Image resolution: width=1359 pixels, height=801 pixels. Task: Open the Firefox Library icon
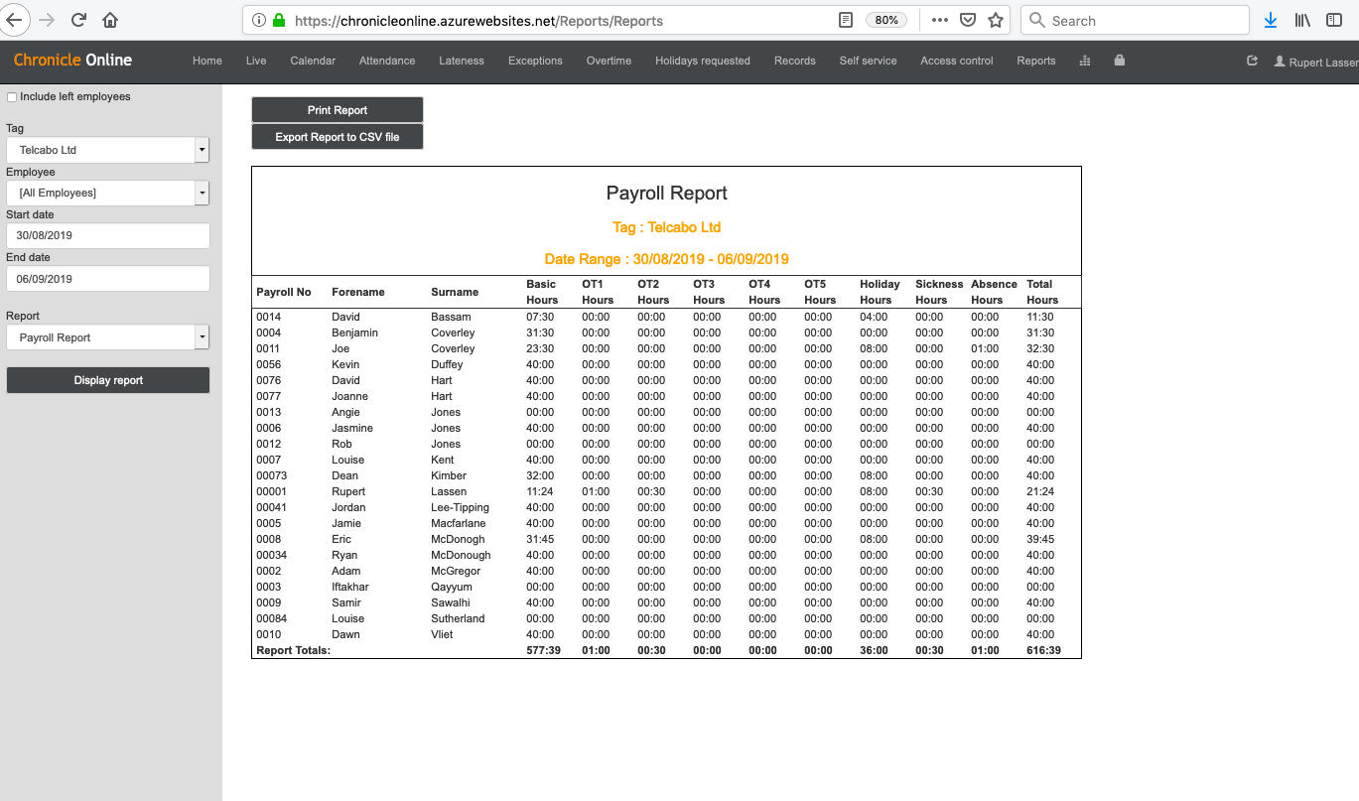click(1302, 20)
